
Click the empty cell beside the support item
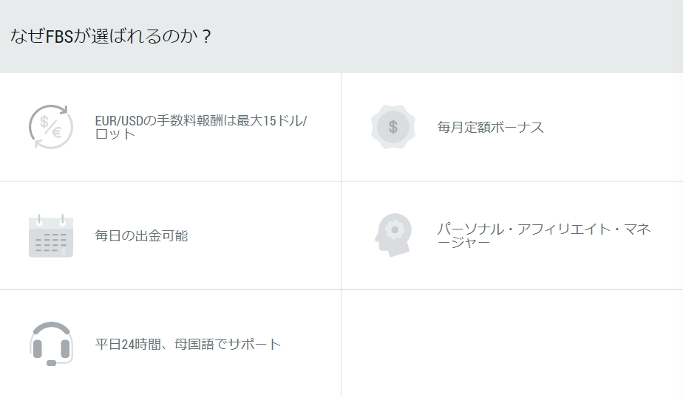coord(512,344)
